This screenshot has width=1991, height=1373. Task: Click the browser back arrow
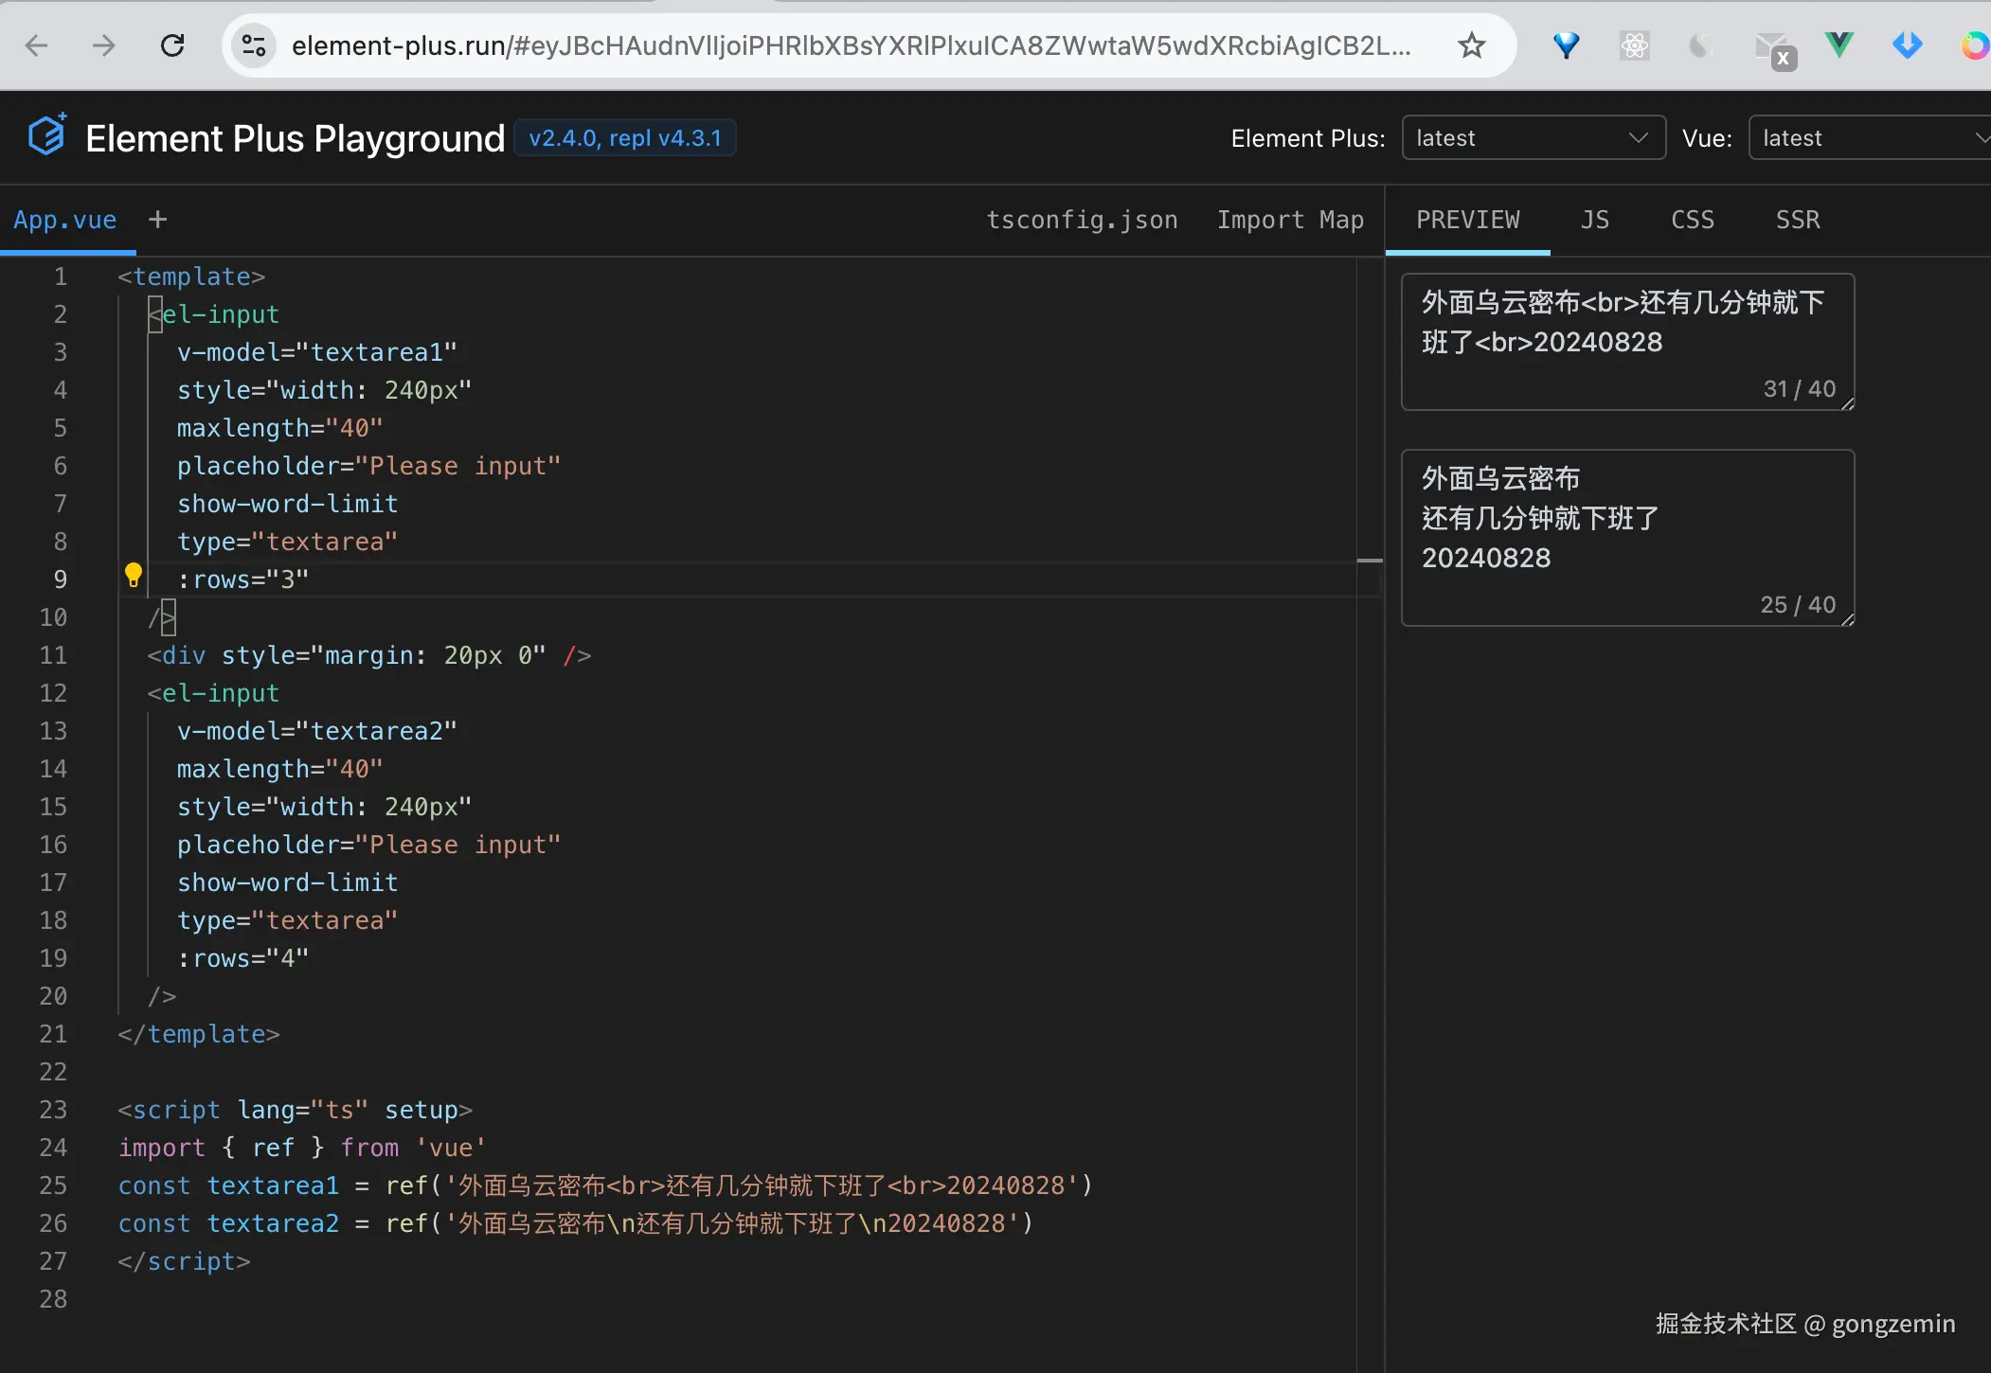pos(36,45)
